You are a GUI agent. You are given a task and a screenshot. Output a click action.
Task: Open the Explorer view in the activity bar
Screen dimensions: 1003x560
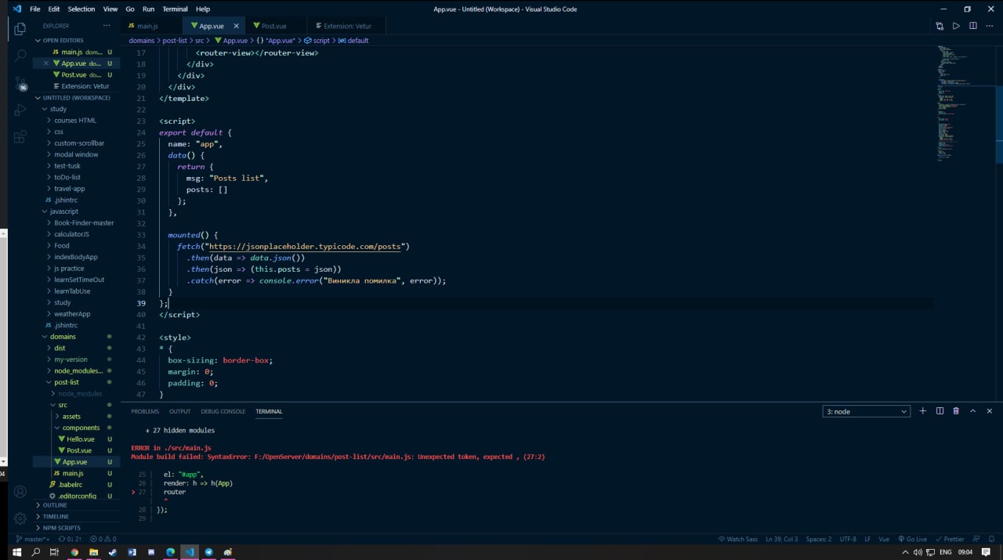20,28
